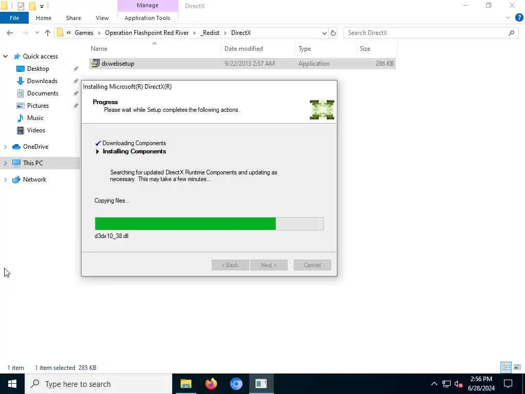Open Quick access in sidebar
Viewport: 525px width, 394px height.
(40, 56)
